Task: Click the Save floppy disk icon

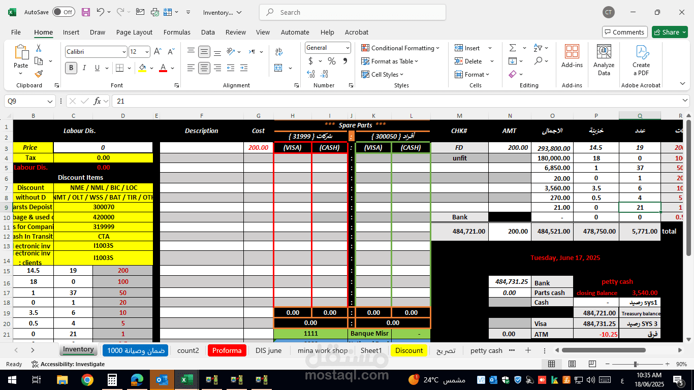Action: point(86,12)
